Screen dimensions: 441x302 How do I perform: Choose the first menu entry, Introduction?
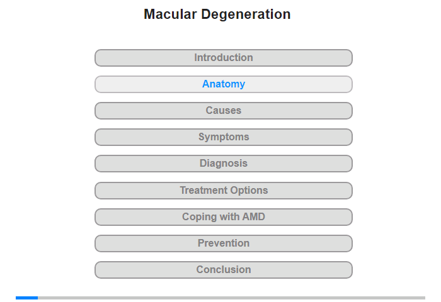coord(223,58)
